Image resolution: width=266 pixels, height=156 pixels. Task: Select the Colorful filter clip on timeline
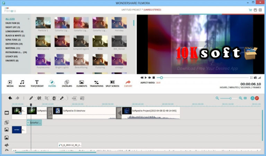[34, 123]
